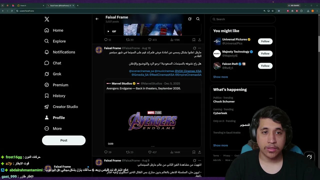
Task: Show more trends under What's happening
Action: (220, 145)
